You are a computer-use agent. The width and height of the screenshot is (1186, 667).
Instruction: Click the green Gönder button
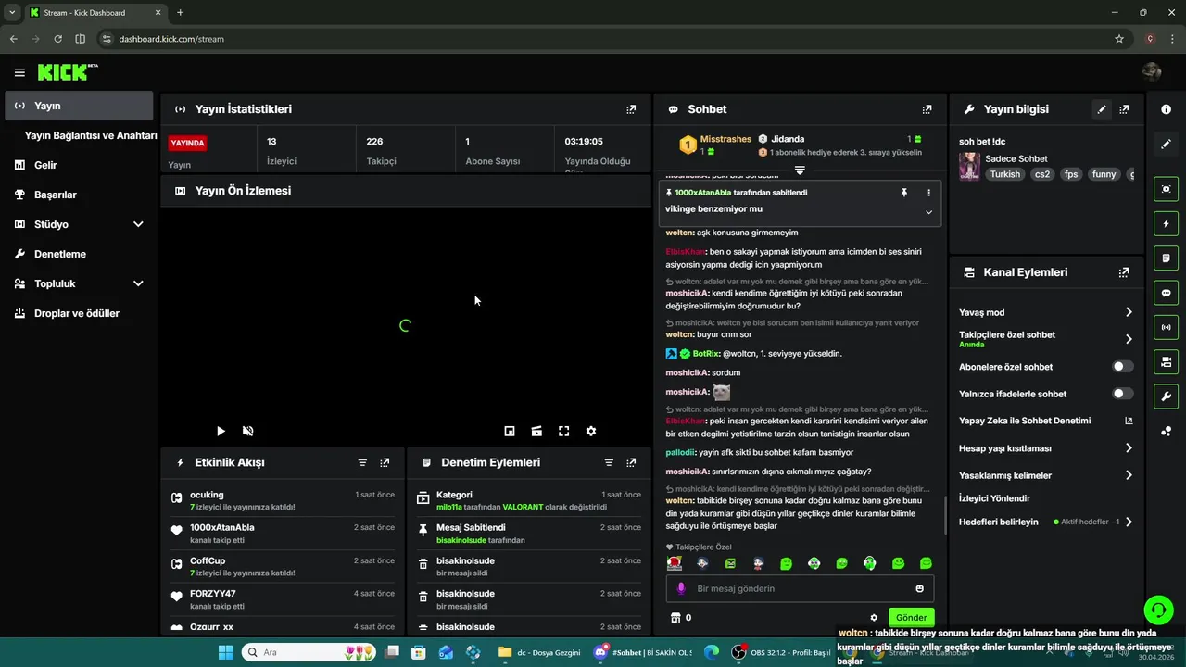pyautogui.click(x=911, y=618)
